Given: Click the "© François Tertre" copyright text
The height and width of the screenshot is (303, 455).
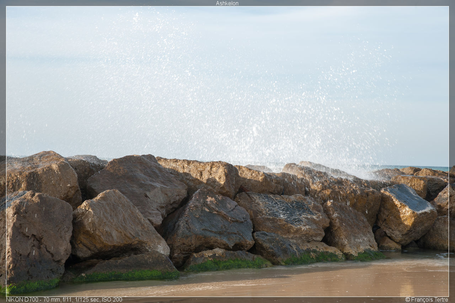Looking at the screenshot, I should click(427, 299).
